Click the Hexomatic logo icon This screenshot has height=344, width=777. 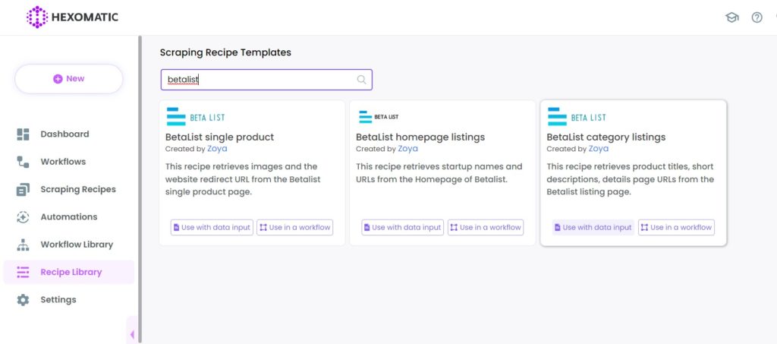(x=37, y=17)
